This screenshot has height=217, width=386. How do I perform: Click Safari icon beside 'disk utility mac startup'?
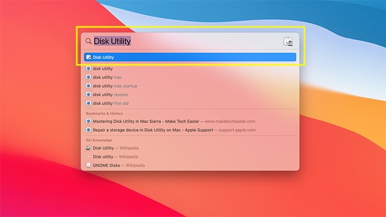pyautogui.click(x=88, y=86)
